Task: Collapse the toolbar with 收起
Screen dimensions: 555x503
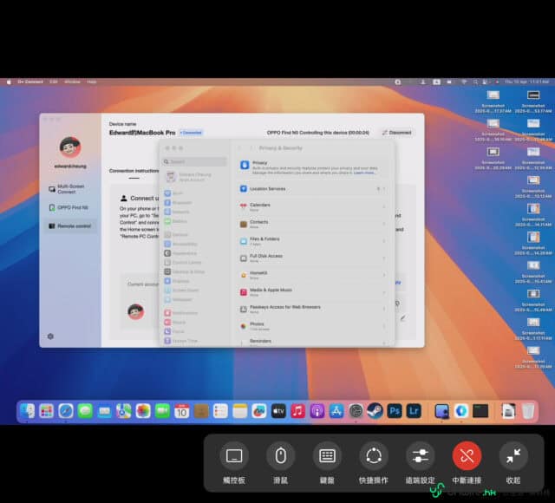Action: point(513,455)
